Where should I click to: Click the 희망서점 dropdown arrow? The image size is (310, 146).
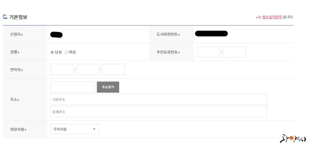pyautogui.click(x=94, y=129)
